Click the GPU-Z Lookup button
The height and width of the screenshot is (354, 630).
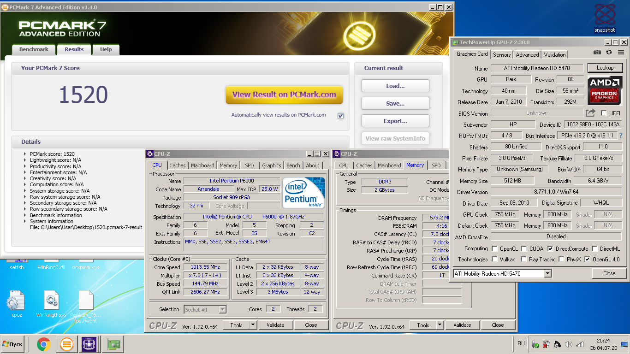605,68
